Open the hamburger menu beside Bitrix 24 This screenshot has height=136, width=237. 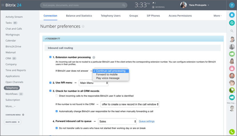pyautogui.click(x=3, y=5)
